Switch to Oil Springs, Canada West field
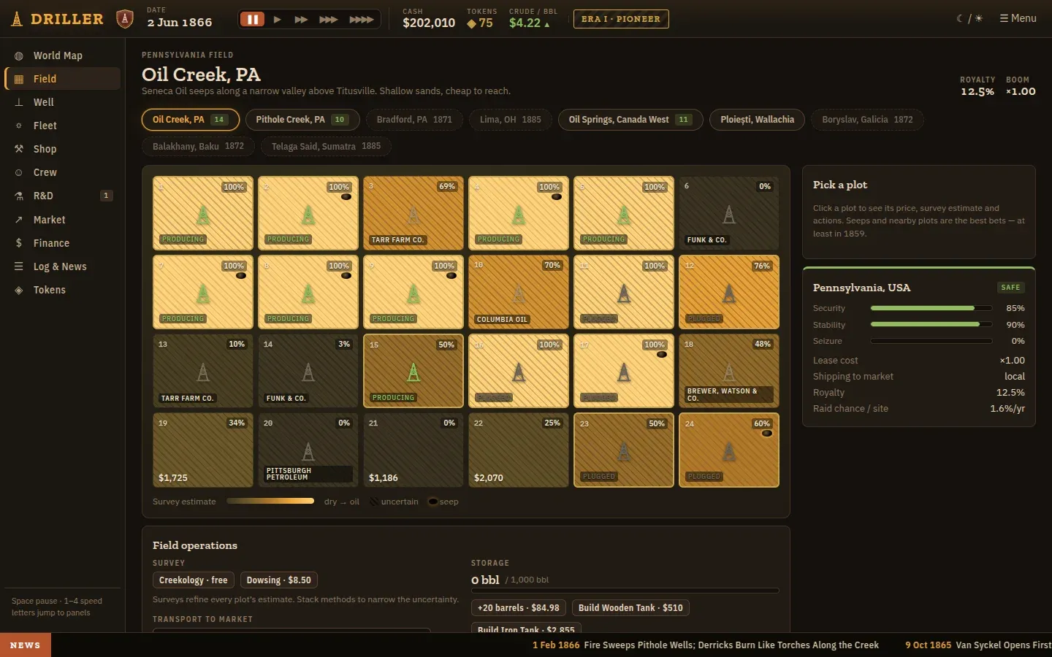This screenshot has height=657, width=1052. tap(630, 120)
